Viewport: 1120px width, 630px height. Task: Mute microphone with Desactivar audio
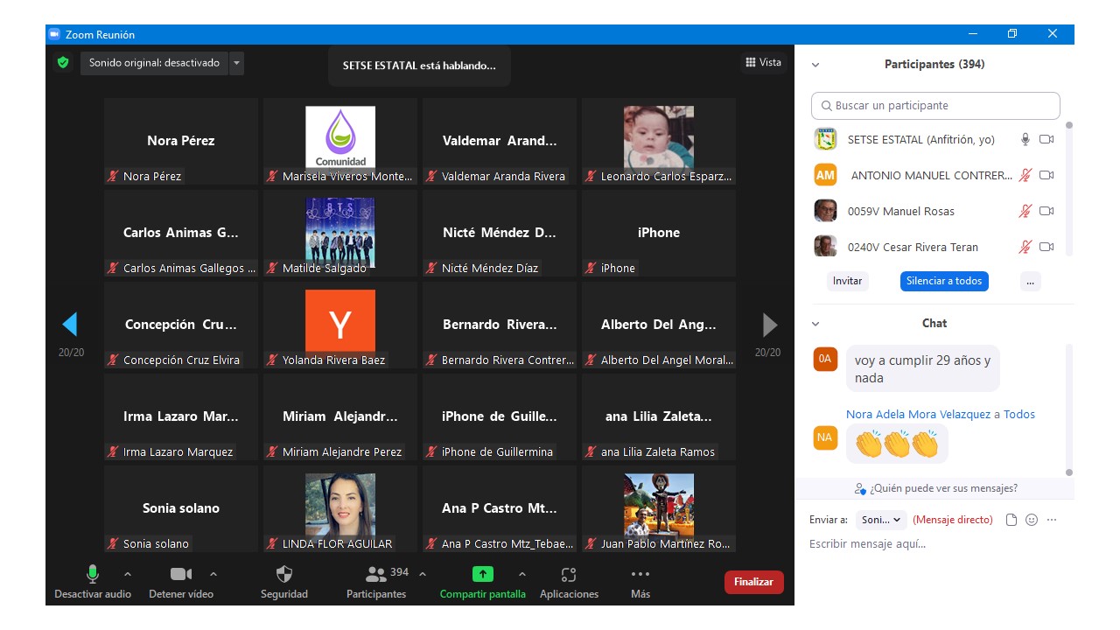92,574
